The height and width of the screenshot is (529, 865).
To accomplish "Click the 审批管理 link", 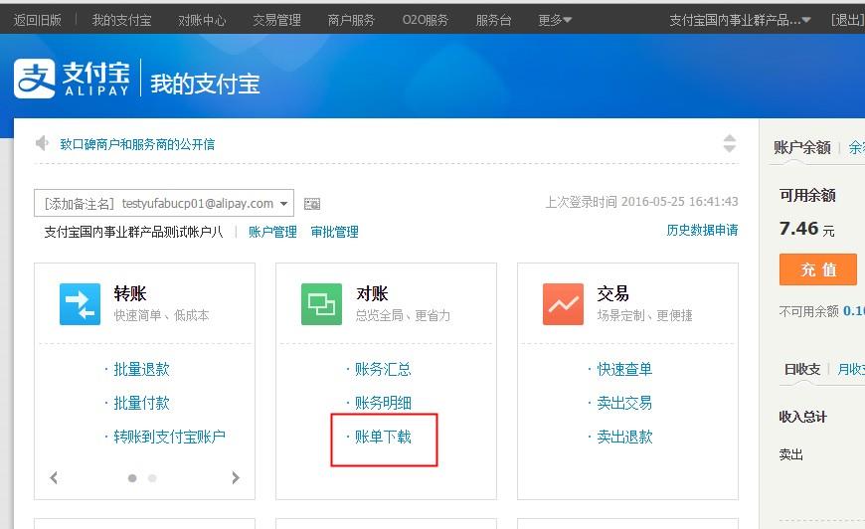I will click(334, 232).
